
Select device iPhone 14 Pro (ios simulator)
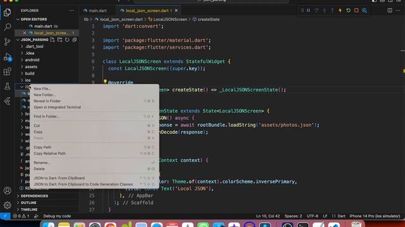[375, 216]
